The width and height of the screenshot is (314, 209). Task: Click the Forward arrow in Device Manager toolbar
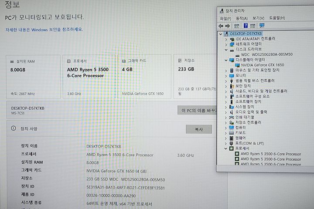pyautogui.click(x=228, y=26)
